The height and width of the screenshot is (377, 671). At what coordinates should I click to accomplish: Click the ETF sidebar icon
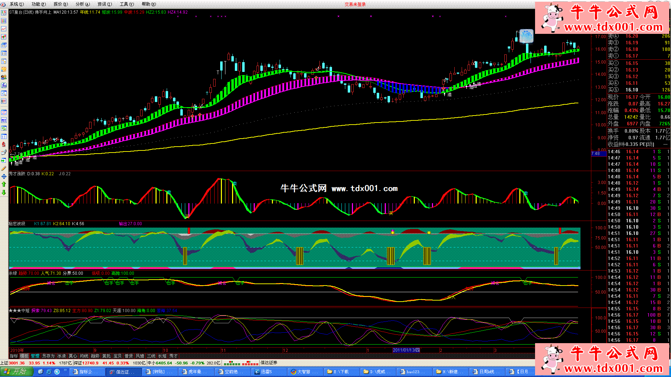coord(4,101)
